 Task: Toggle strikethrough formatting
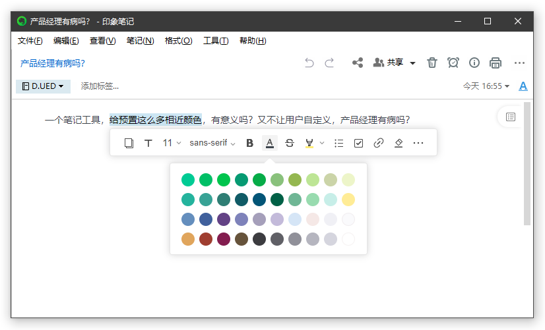[x=290, y=143]
